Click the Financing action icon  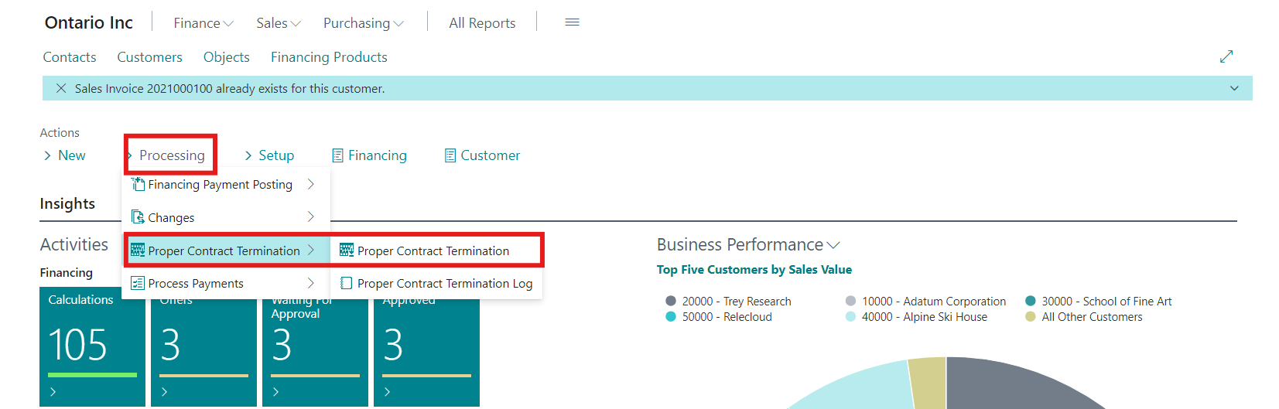point(337,155)
